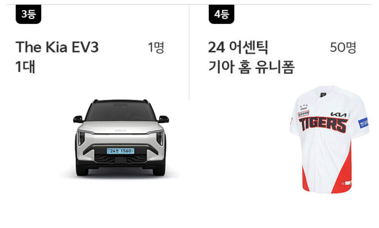Screen dimensions: 379x228
Task: Click the "50명" winner count
Action: point(343,47)
